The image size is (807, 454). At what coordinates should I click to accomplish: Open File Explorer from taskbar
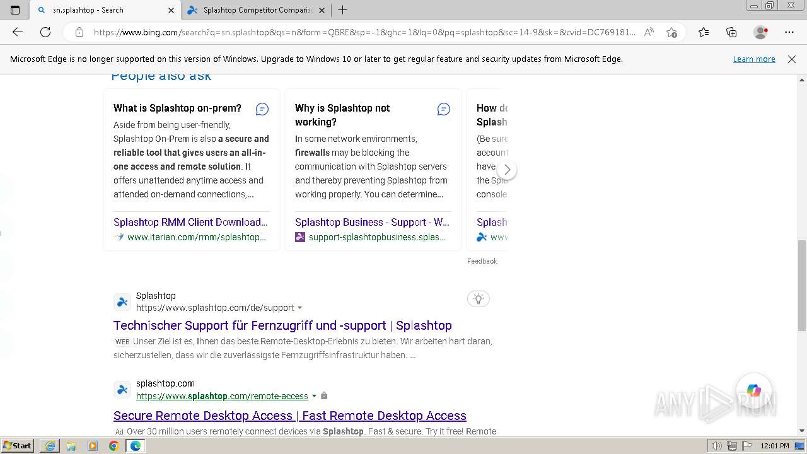[71, 446]
